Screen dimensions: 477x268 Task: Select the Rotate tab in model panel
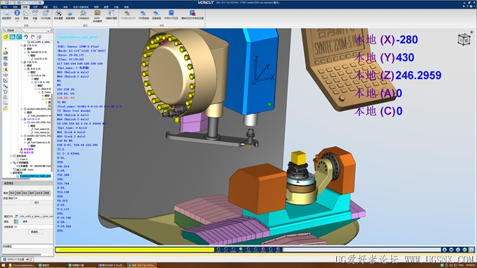(19, 193)
